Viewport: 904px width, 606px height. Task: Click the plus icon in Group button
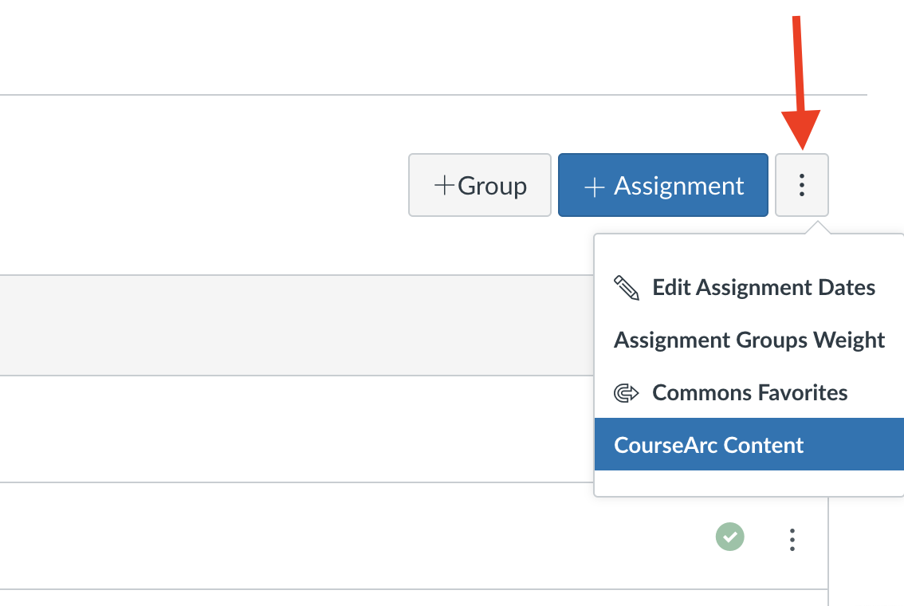point(444,186)
